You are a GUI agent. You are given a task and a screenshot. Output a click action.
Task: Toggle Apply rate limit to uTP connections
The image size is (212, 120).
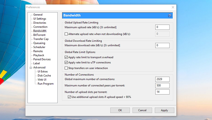pyautogui.click(x=66, y=63)
